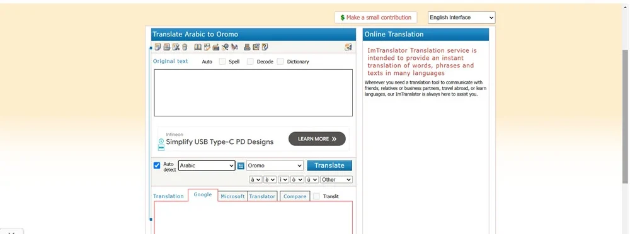Viewport: 630px width, 234px height.
Task: Switch to the Translator tab
Action: pyautogui.click(x=262, y=196)
